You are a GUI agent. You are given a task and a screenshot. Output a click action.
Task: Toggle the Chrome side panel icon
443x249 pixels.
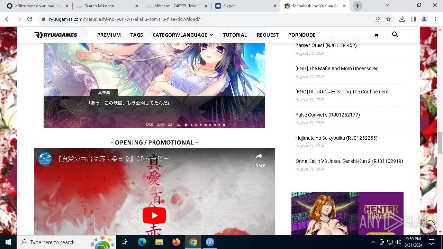413,19
